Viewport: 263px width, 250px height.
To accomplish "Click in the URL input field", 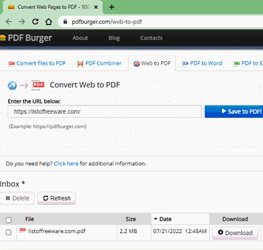I will [105, 111].
